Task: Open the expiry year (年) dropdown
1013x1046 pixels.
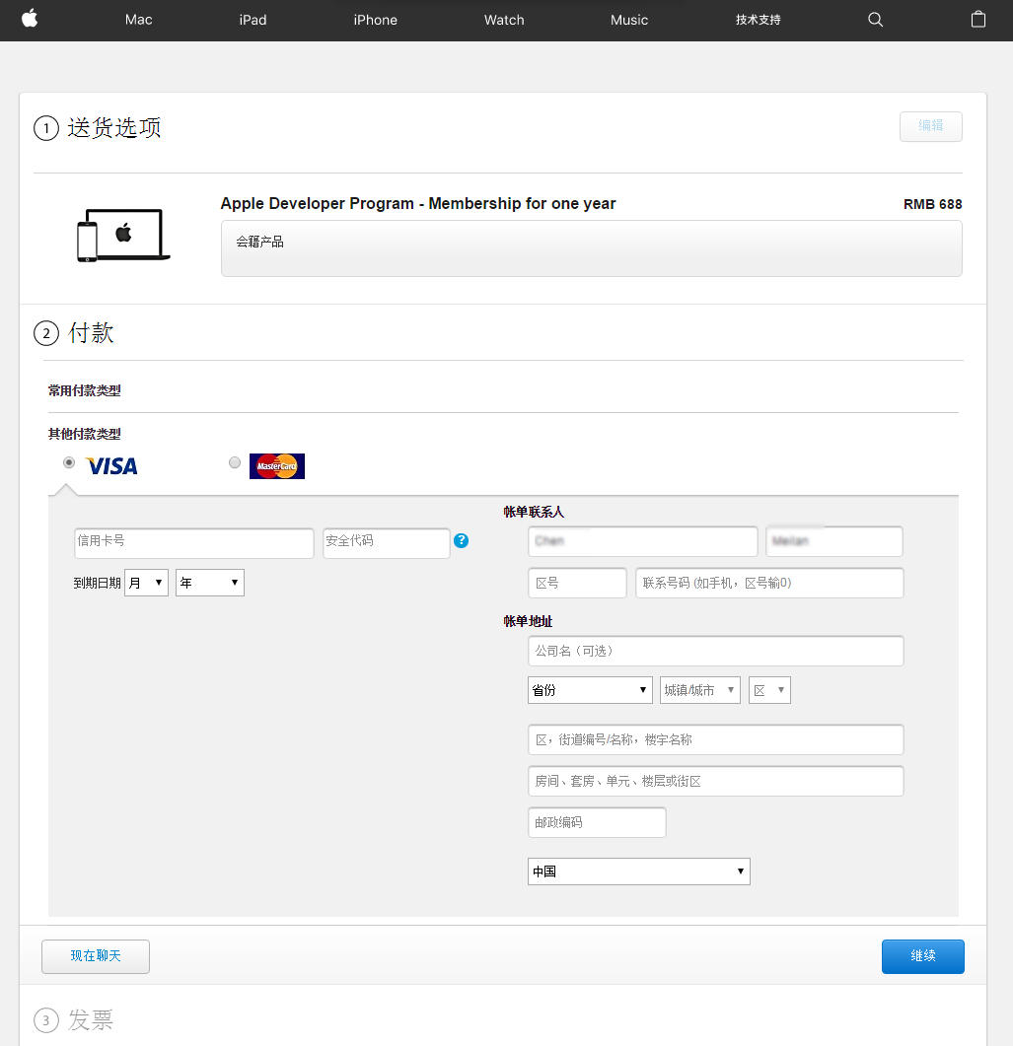Action: coord(209,583)
